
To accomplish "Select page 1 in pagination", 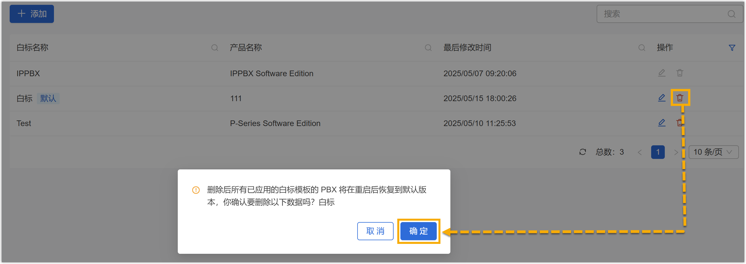I will tap(658, 152).
